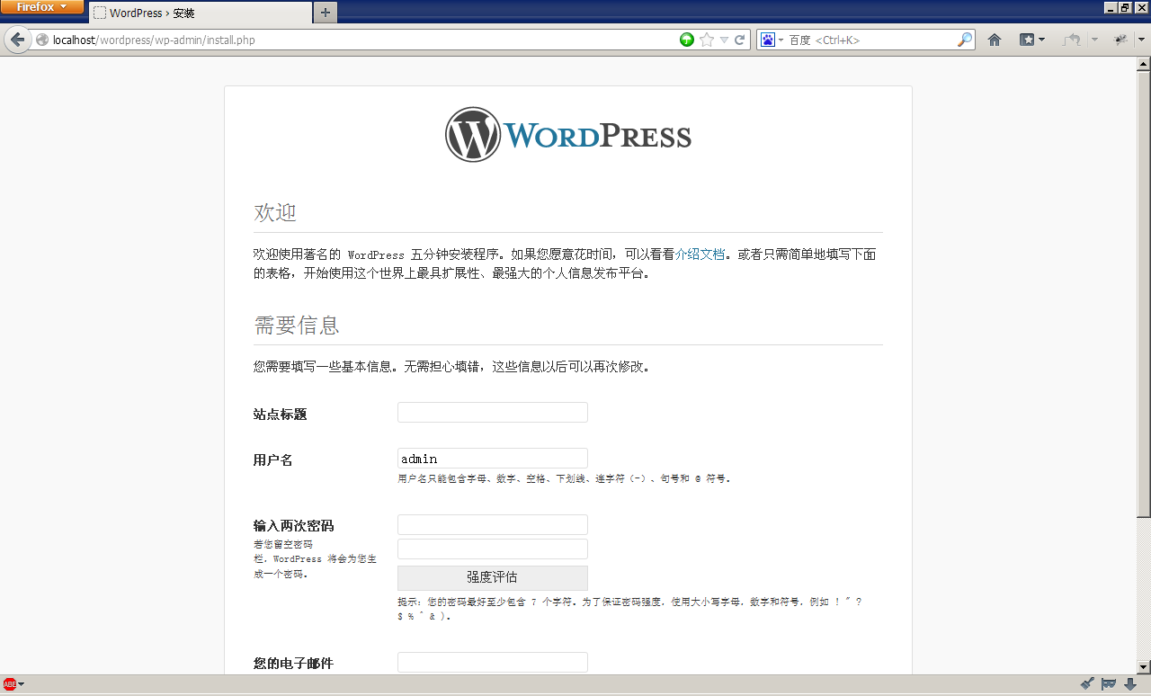Click the 站点标题 input field
Image resolution: width=1151 pixels, height=696 pixels.
[493, 413]
